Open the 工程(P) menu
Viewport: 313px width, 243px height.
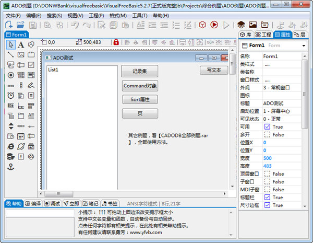pyautogui.click(x=97, y=16)
